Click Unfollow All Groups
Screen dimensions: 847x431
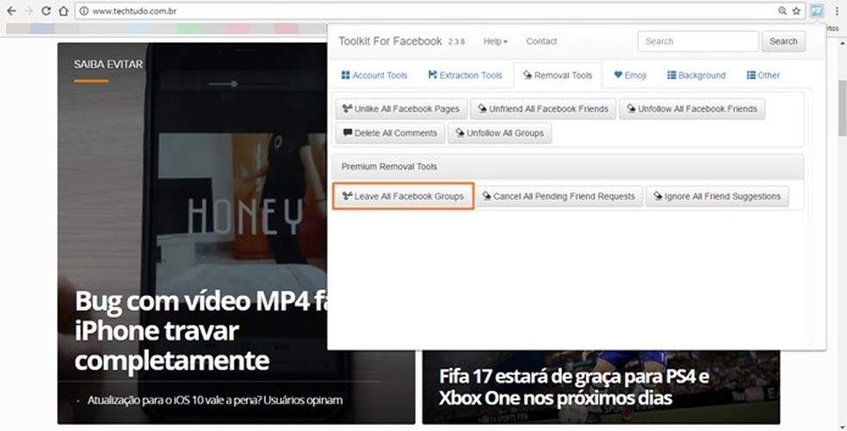[499, 132]
